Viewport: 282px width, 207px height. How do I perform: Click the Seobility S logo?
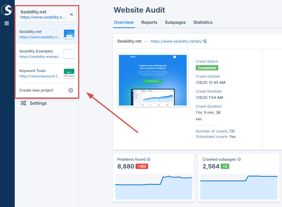7,10
